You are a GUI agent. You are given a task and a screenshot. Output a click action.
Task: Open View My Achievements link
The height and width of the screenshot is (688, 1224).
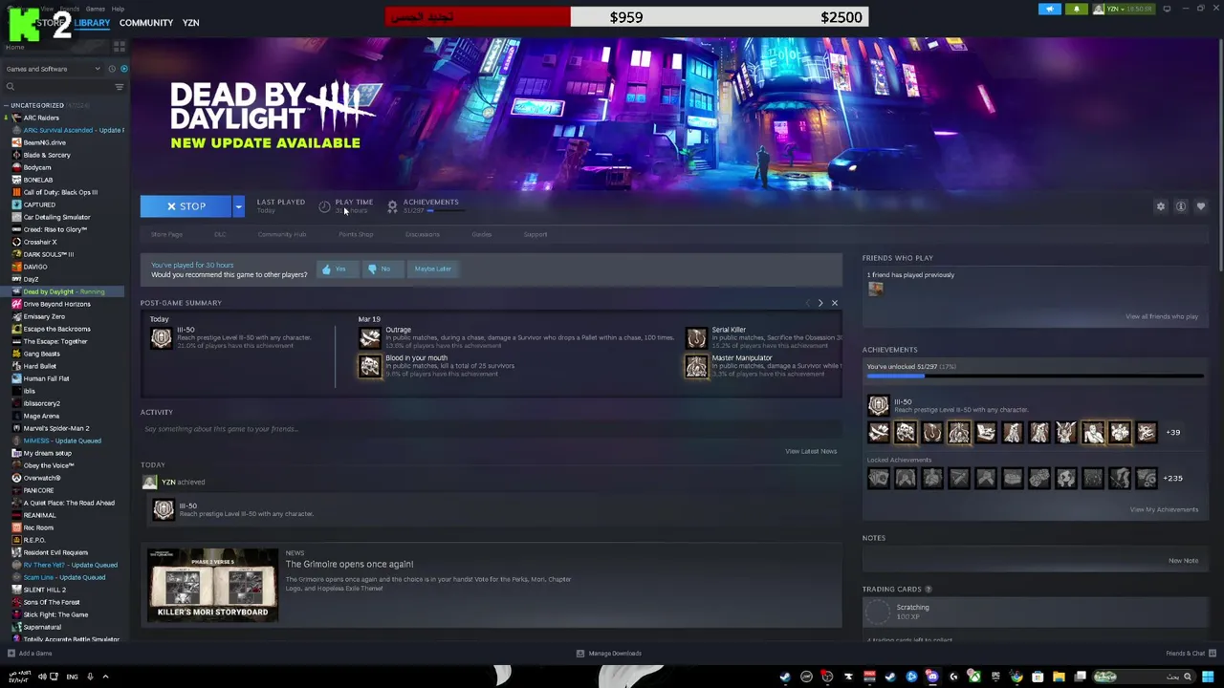pos(1164,509)
